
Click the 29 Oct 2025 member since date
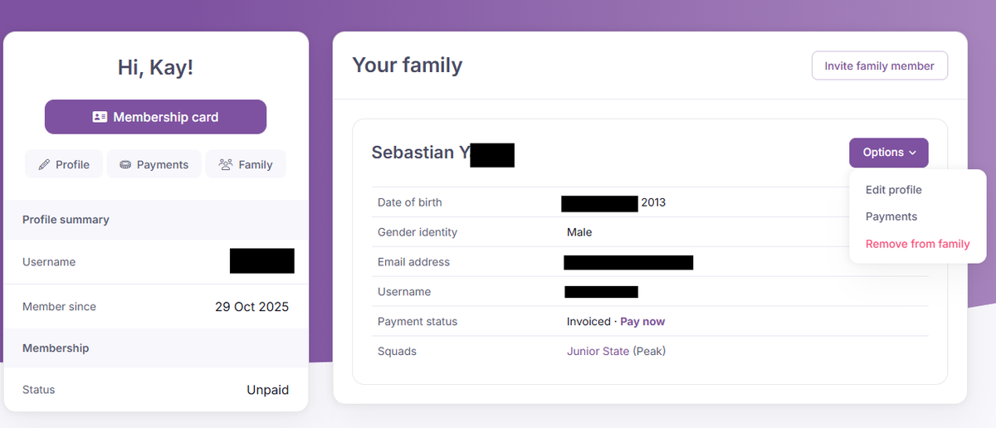[251, 307]
